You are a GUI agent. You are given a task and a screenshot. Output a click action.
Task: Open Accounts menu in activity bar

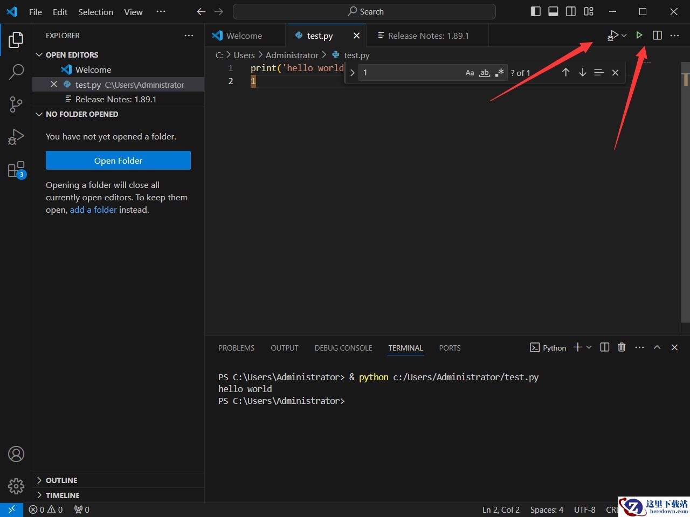(x=16, y=454)
